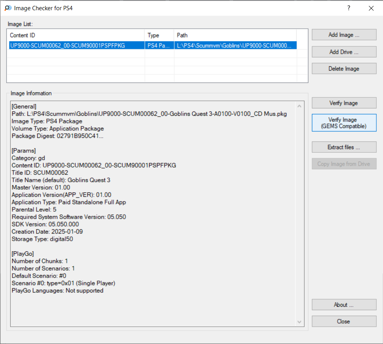This screenshot has width=383, height=344.
Task: Click the [Params] section heading
Action: tap(24, 150)
